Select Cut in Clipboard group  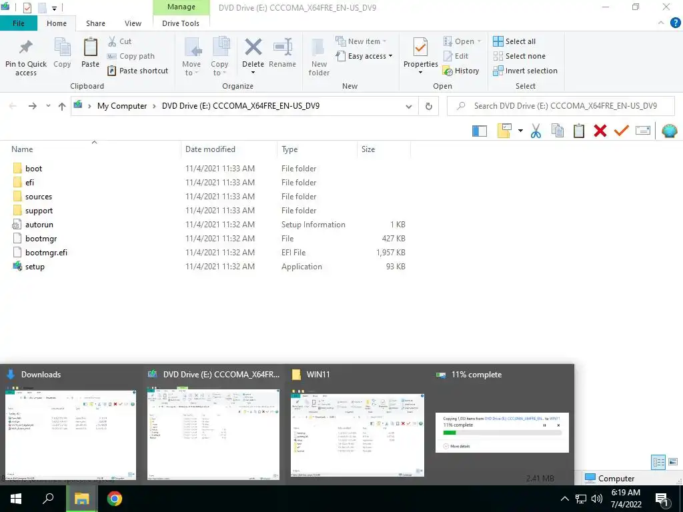tap(119, 41)
